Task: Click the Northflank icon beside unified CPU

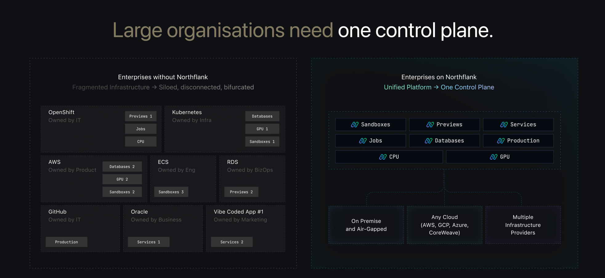Action: click(383, 157)
